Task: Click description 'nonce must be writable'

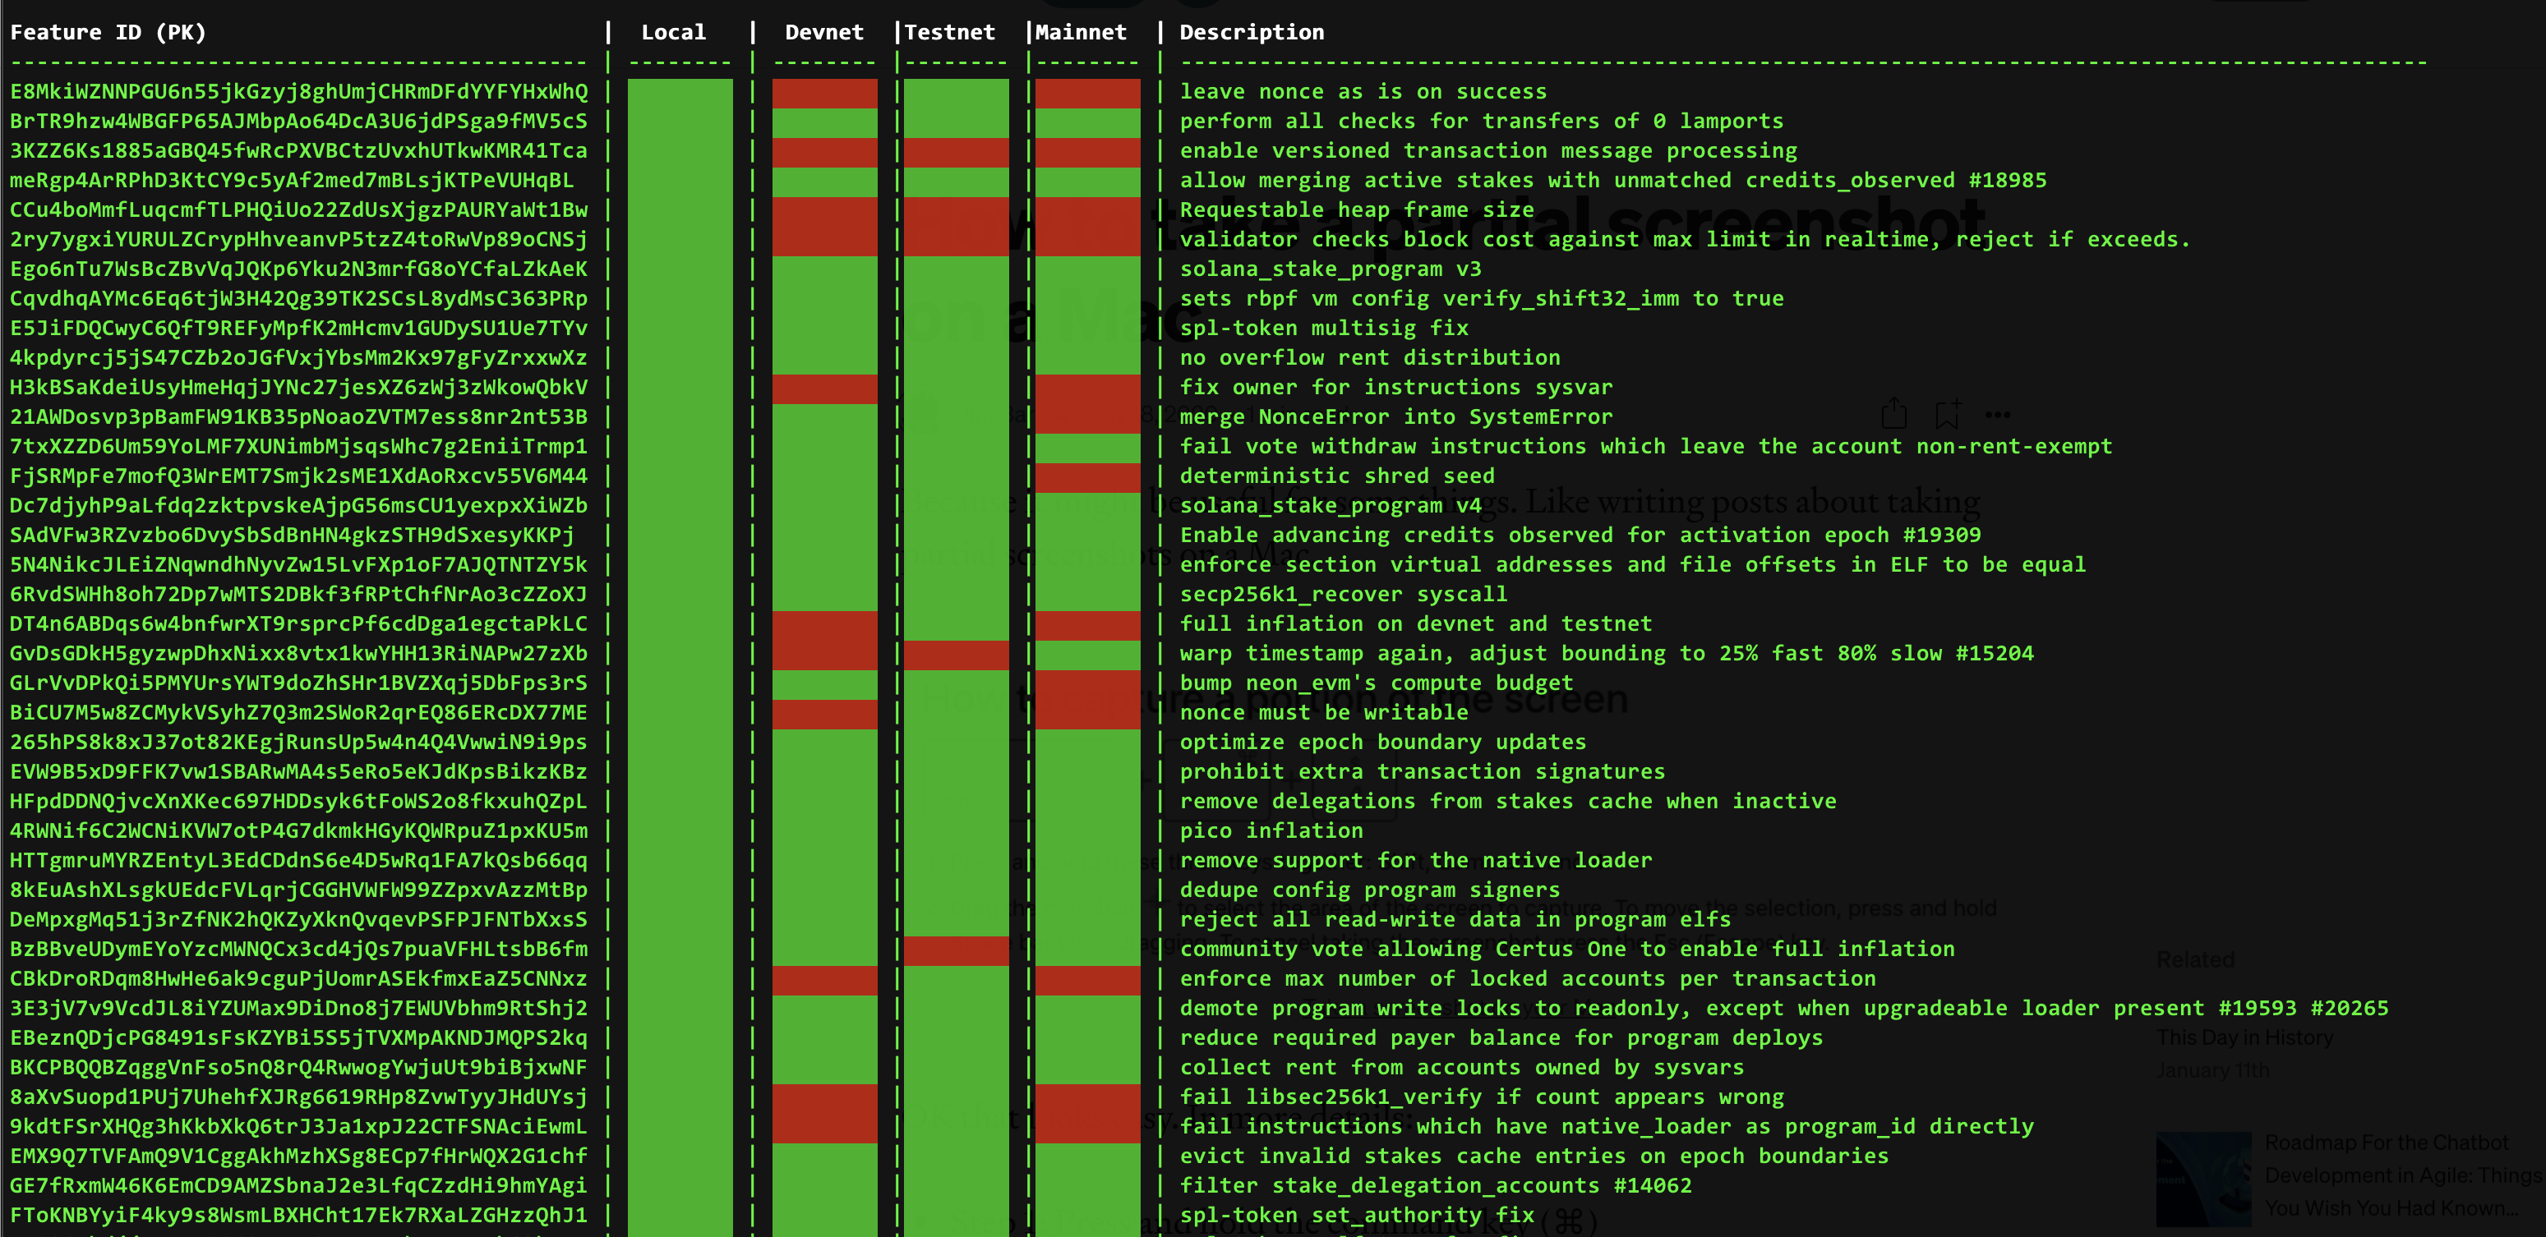Action: point(1323,712)
